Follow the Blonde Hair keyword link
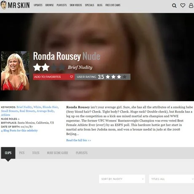The width and height of the screenshot is (194, 194). coord(50,107)
